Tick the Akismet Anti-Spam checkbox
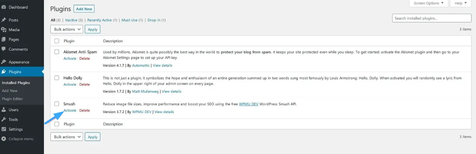 [57, 52]
